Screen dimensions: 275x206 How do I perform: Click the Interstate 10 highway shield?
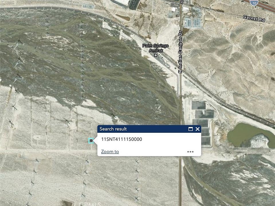pyautogui.click(x=254, y=3)
